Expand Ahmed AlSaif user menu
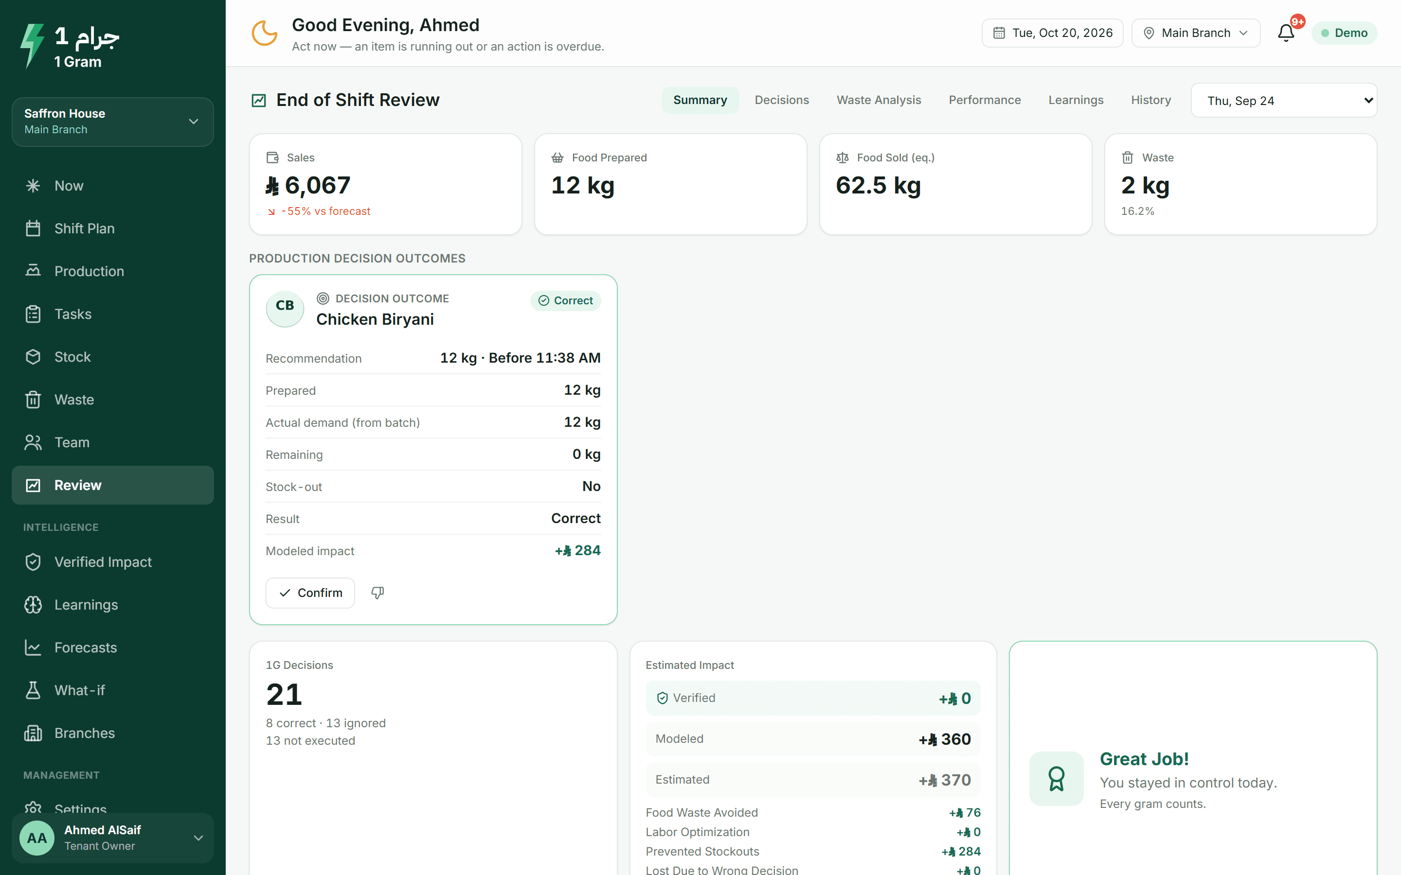This screenshot has width=1401, height=875. 113,838
